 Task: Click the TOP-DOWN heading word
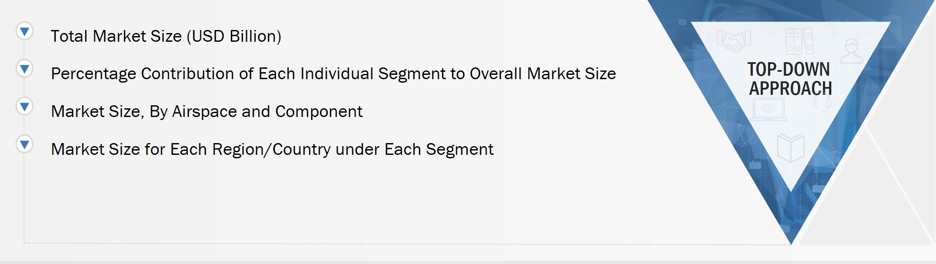pos(789,70)
